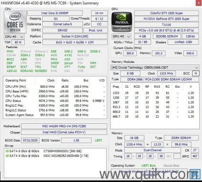202x182 pixels.
Task: Click the NVIDIA GeForce logo image
Action: [x=121, y=22]
